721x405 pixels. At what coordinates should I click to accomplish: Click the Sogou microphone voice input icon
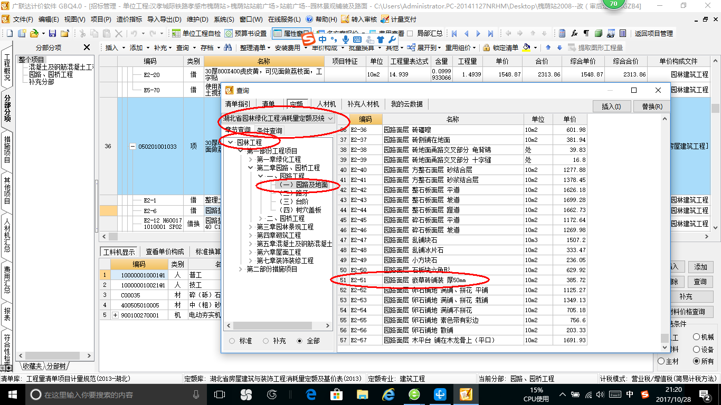pyautogui.click(x=346, y=40)
